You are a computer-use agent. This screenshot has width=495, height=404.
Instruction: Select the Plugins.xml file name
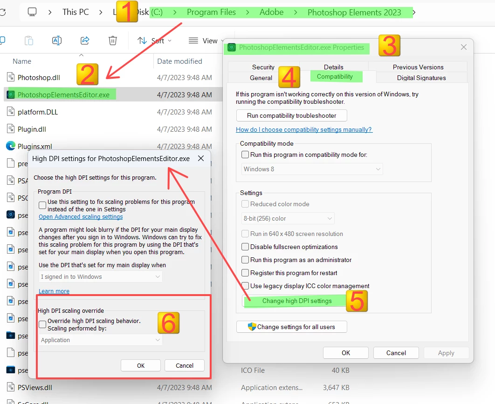35,146
